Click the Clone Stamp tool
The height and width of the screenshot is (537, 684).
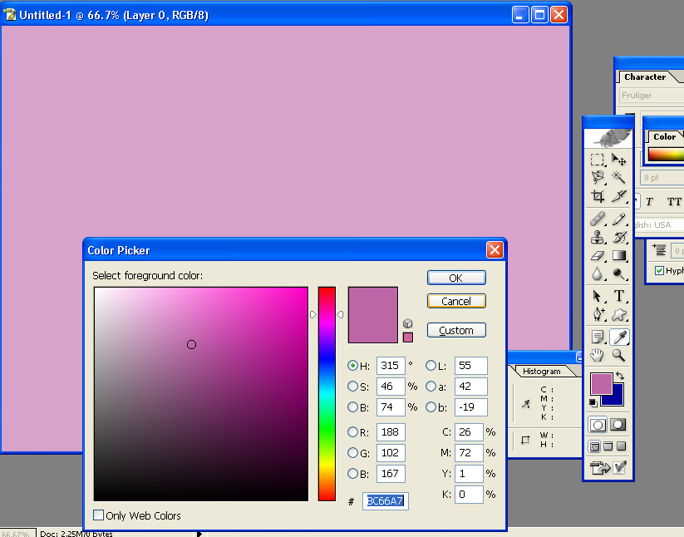click(598, 237)
